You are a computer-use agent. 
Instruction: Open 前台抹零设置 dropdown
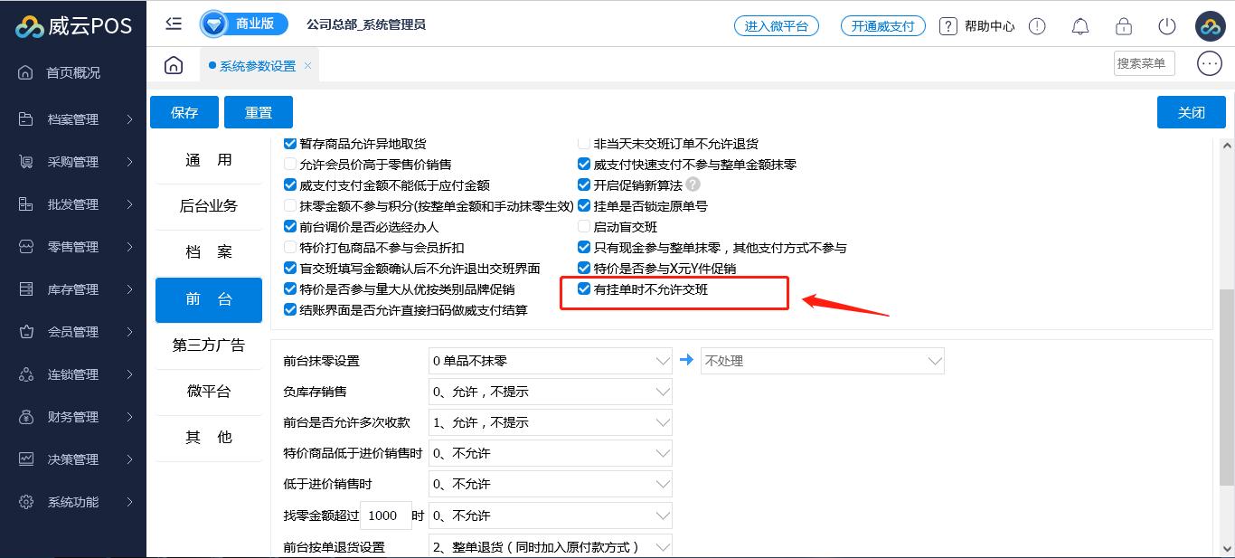(550, 361)
